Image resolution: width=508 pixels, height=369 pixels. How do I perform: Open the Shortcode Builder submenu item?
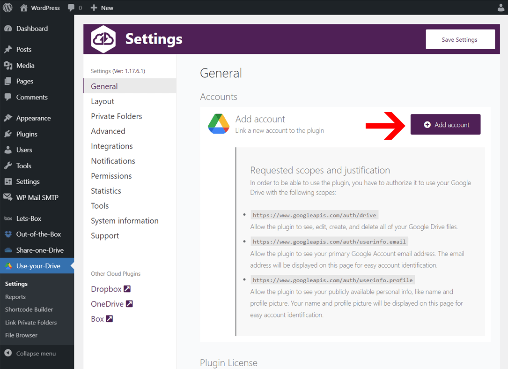(29, 309)
